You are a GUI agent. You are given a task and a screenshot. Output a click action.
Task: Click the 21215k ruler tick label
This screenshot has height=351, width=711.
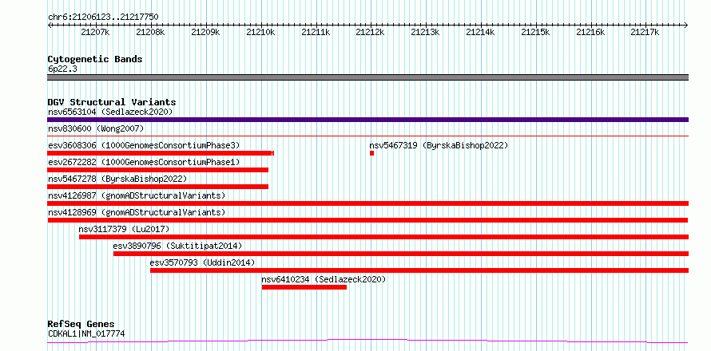click(x=535, y=32)
